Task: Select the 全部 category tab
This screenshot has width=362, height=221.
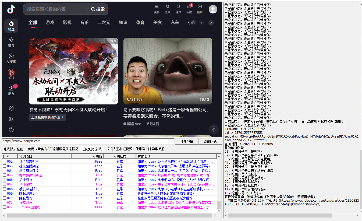Action: [33, 23]
